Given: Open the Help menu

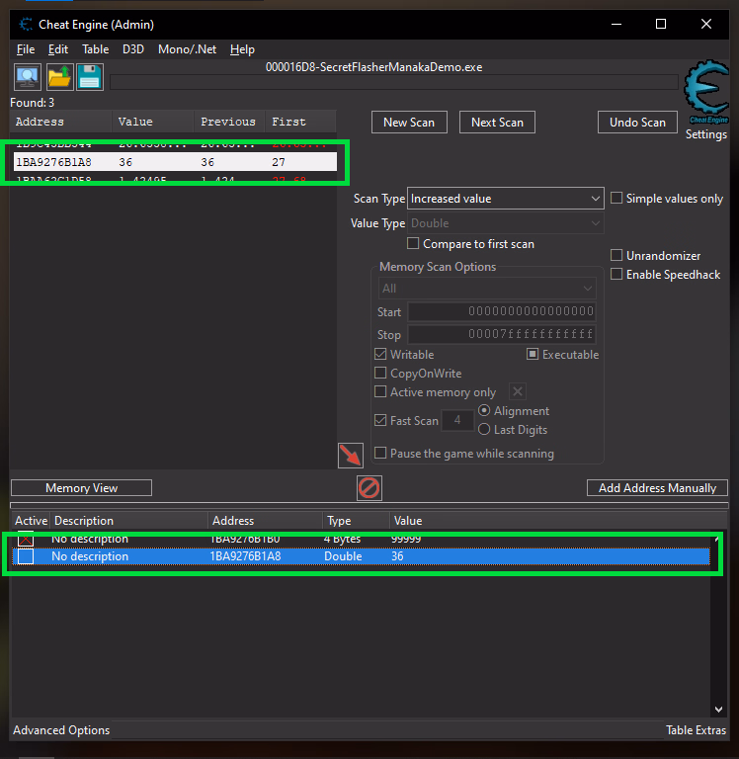Looking at the screenshot, I should [x=242, y=49].
